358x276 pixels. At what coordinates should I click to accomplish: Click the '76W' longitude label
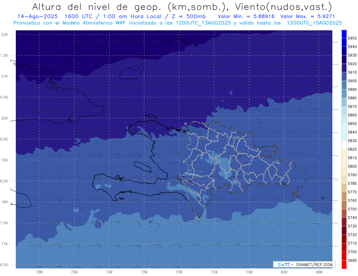click(x=39, y=272)
